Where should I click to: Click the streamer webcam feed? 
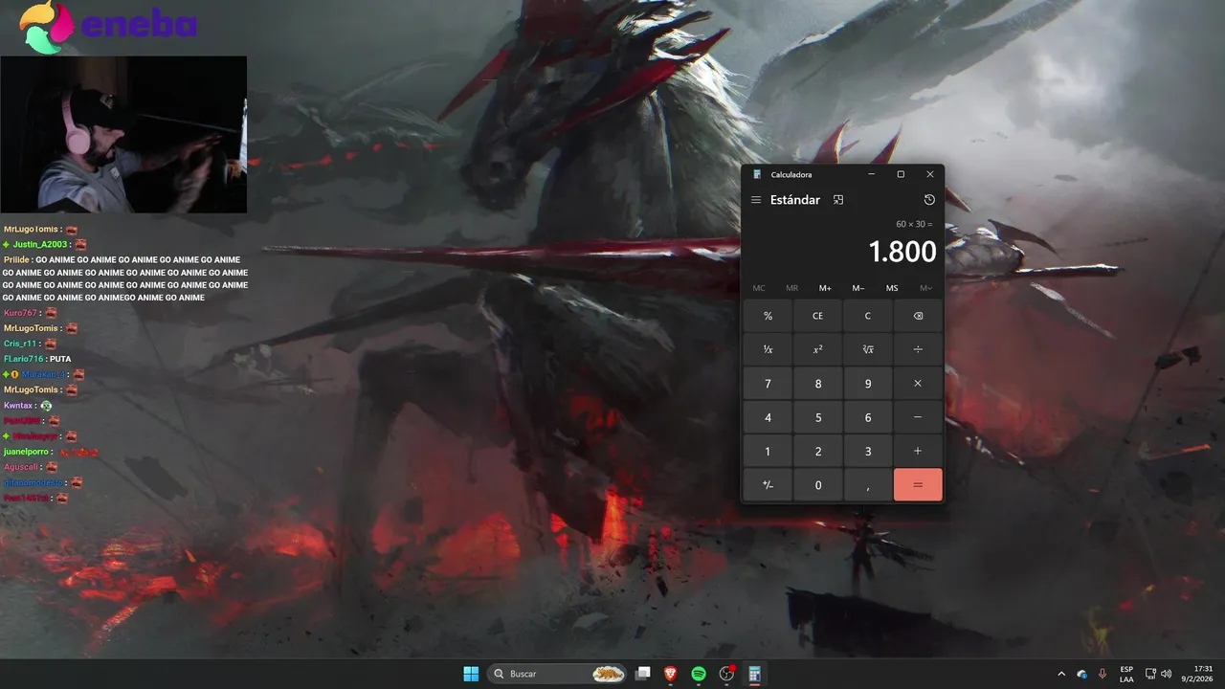123,134
